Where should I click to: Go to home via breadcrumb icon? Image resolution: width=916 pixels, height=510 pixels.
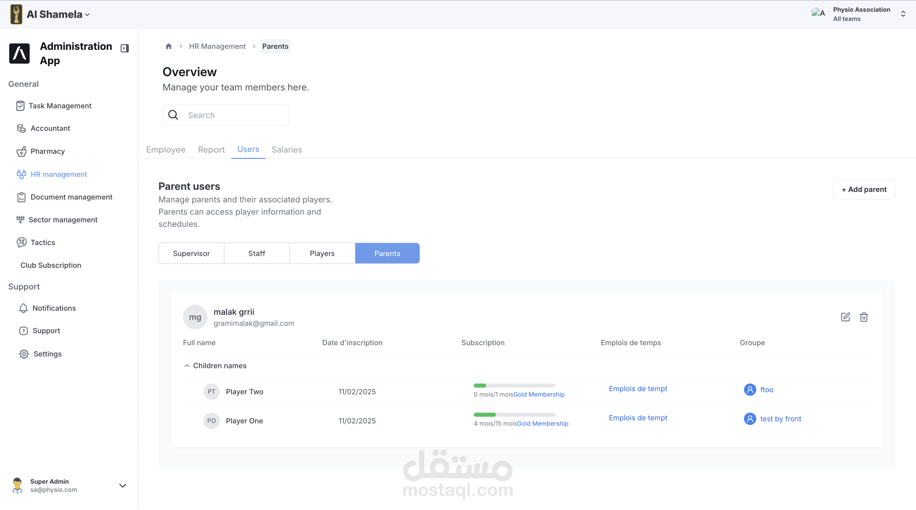(x=168, y=46)
